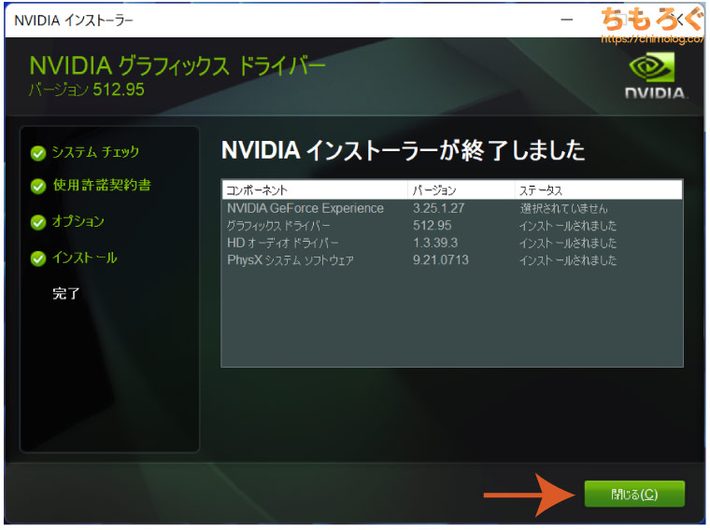Select the オプション step label
This screenshot has width=710, height=530.
point(78,221)
